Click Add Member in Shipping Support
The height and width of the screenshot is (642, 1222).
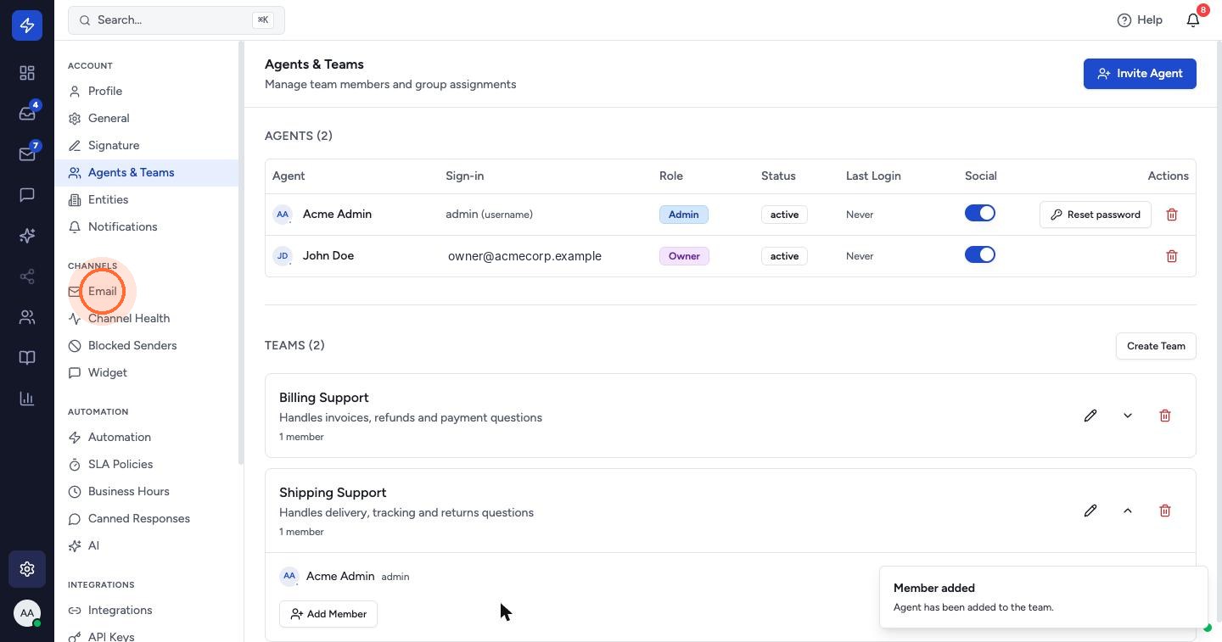[x=328, y=614]
